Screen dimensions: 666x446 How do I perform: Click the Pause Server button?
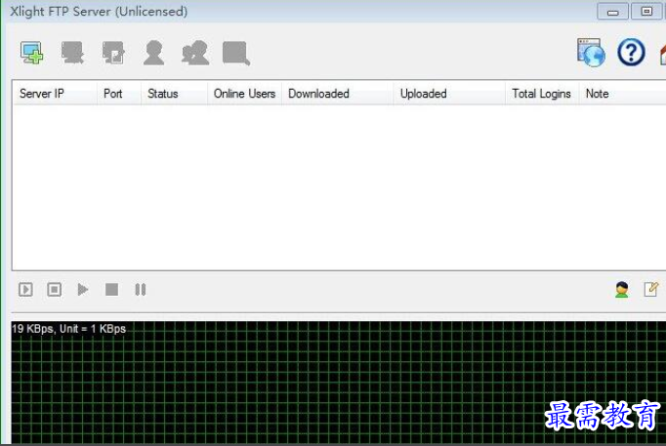point(141,290)
